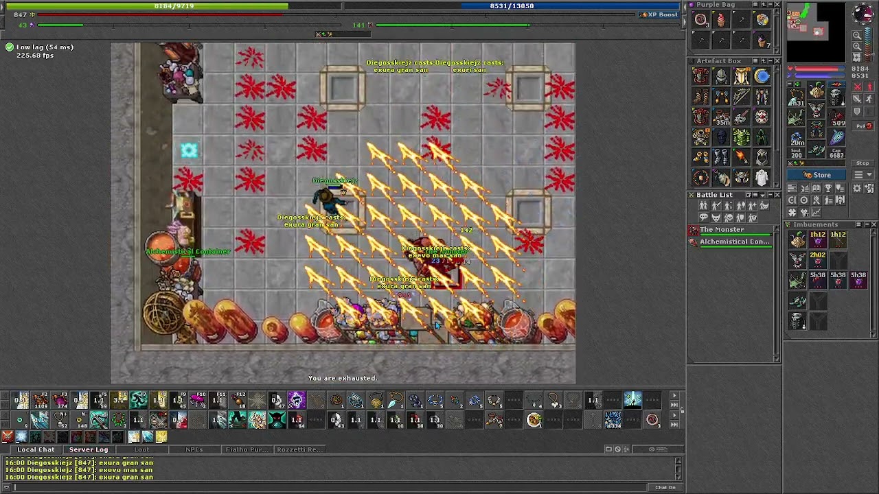The image size is (879, 494).
Task: Open the side menu dropdown
Action: (x=863, y=174)
